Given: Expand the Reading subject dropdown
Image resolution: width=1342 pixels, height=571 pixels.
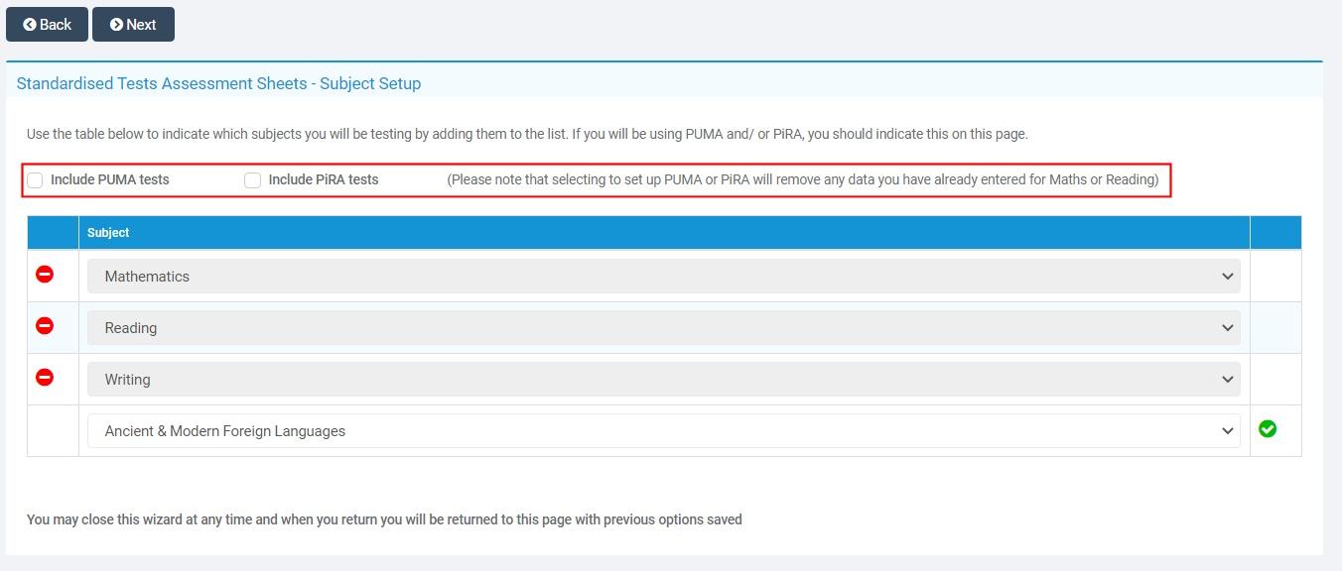Looking at the screenshot, I should [663, 328].
